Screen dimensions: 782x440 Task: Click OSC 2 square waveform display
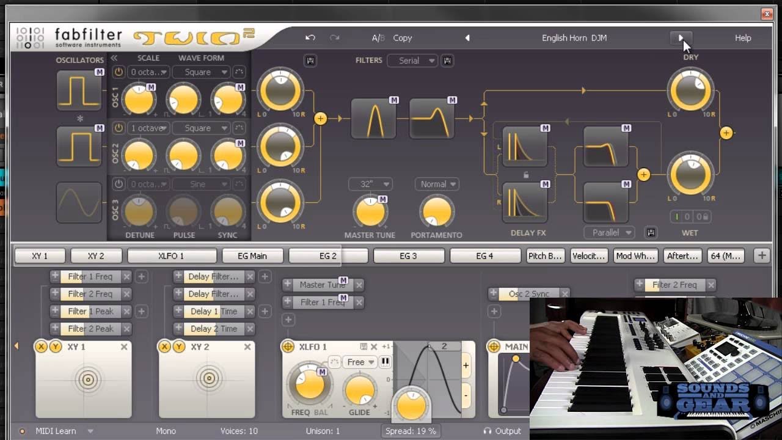tap(79, 146)
